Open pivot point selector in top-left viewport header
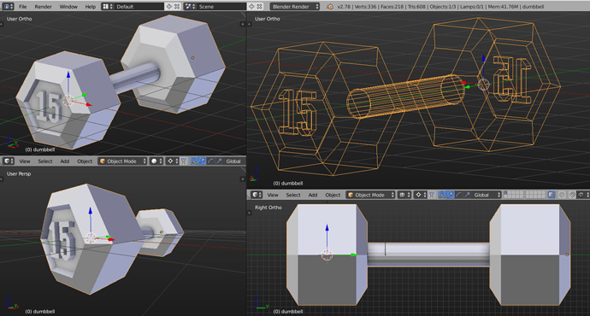 (x=172, y=161)
